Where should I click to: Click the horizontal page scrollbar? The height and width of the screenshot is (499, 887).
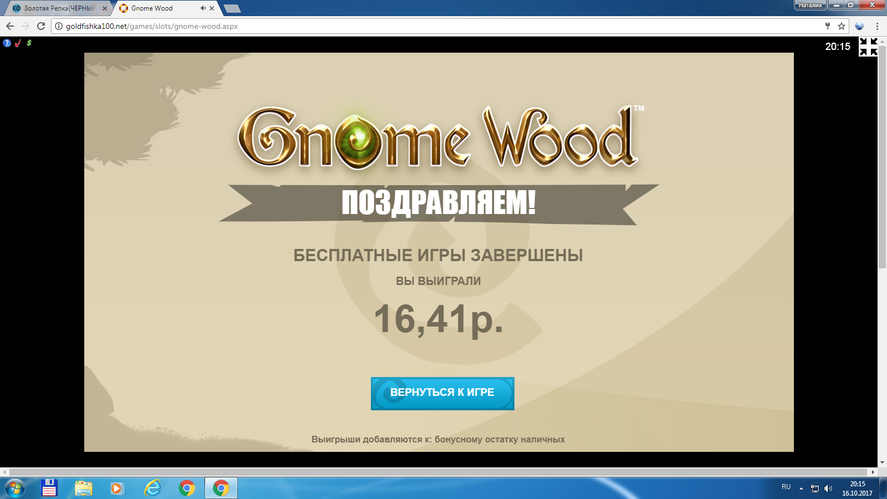coord(438,472)
